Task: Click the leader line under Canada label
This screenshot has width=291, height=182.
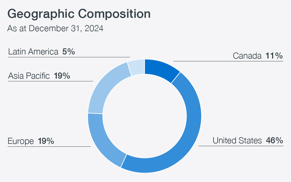Action: click(x=228, y=61)
